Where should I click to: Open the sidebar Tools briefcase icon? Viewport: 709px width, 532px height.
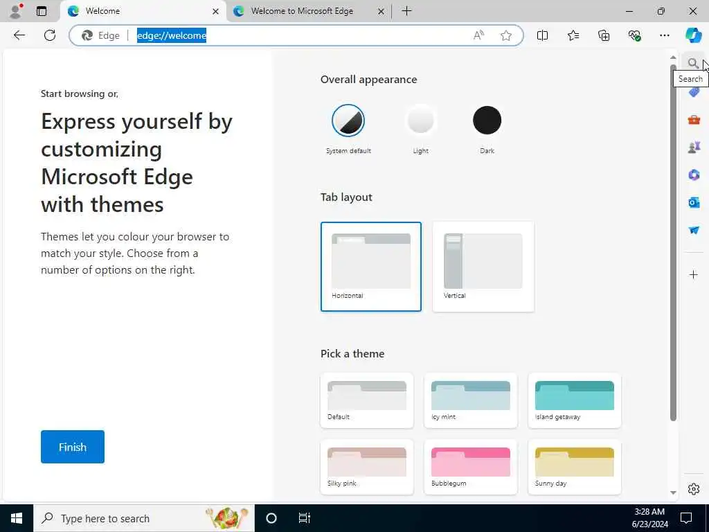694,120
